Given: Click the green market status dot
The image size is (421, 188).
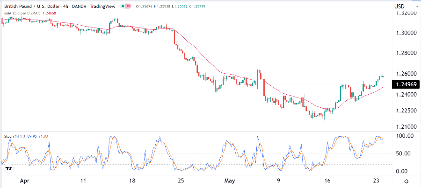Looking at the screenshot, I should tap(122, 6).
